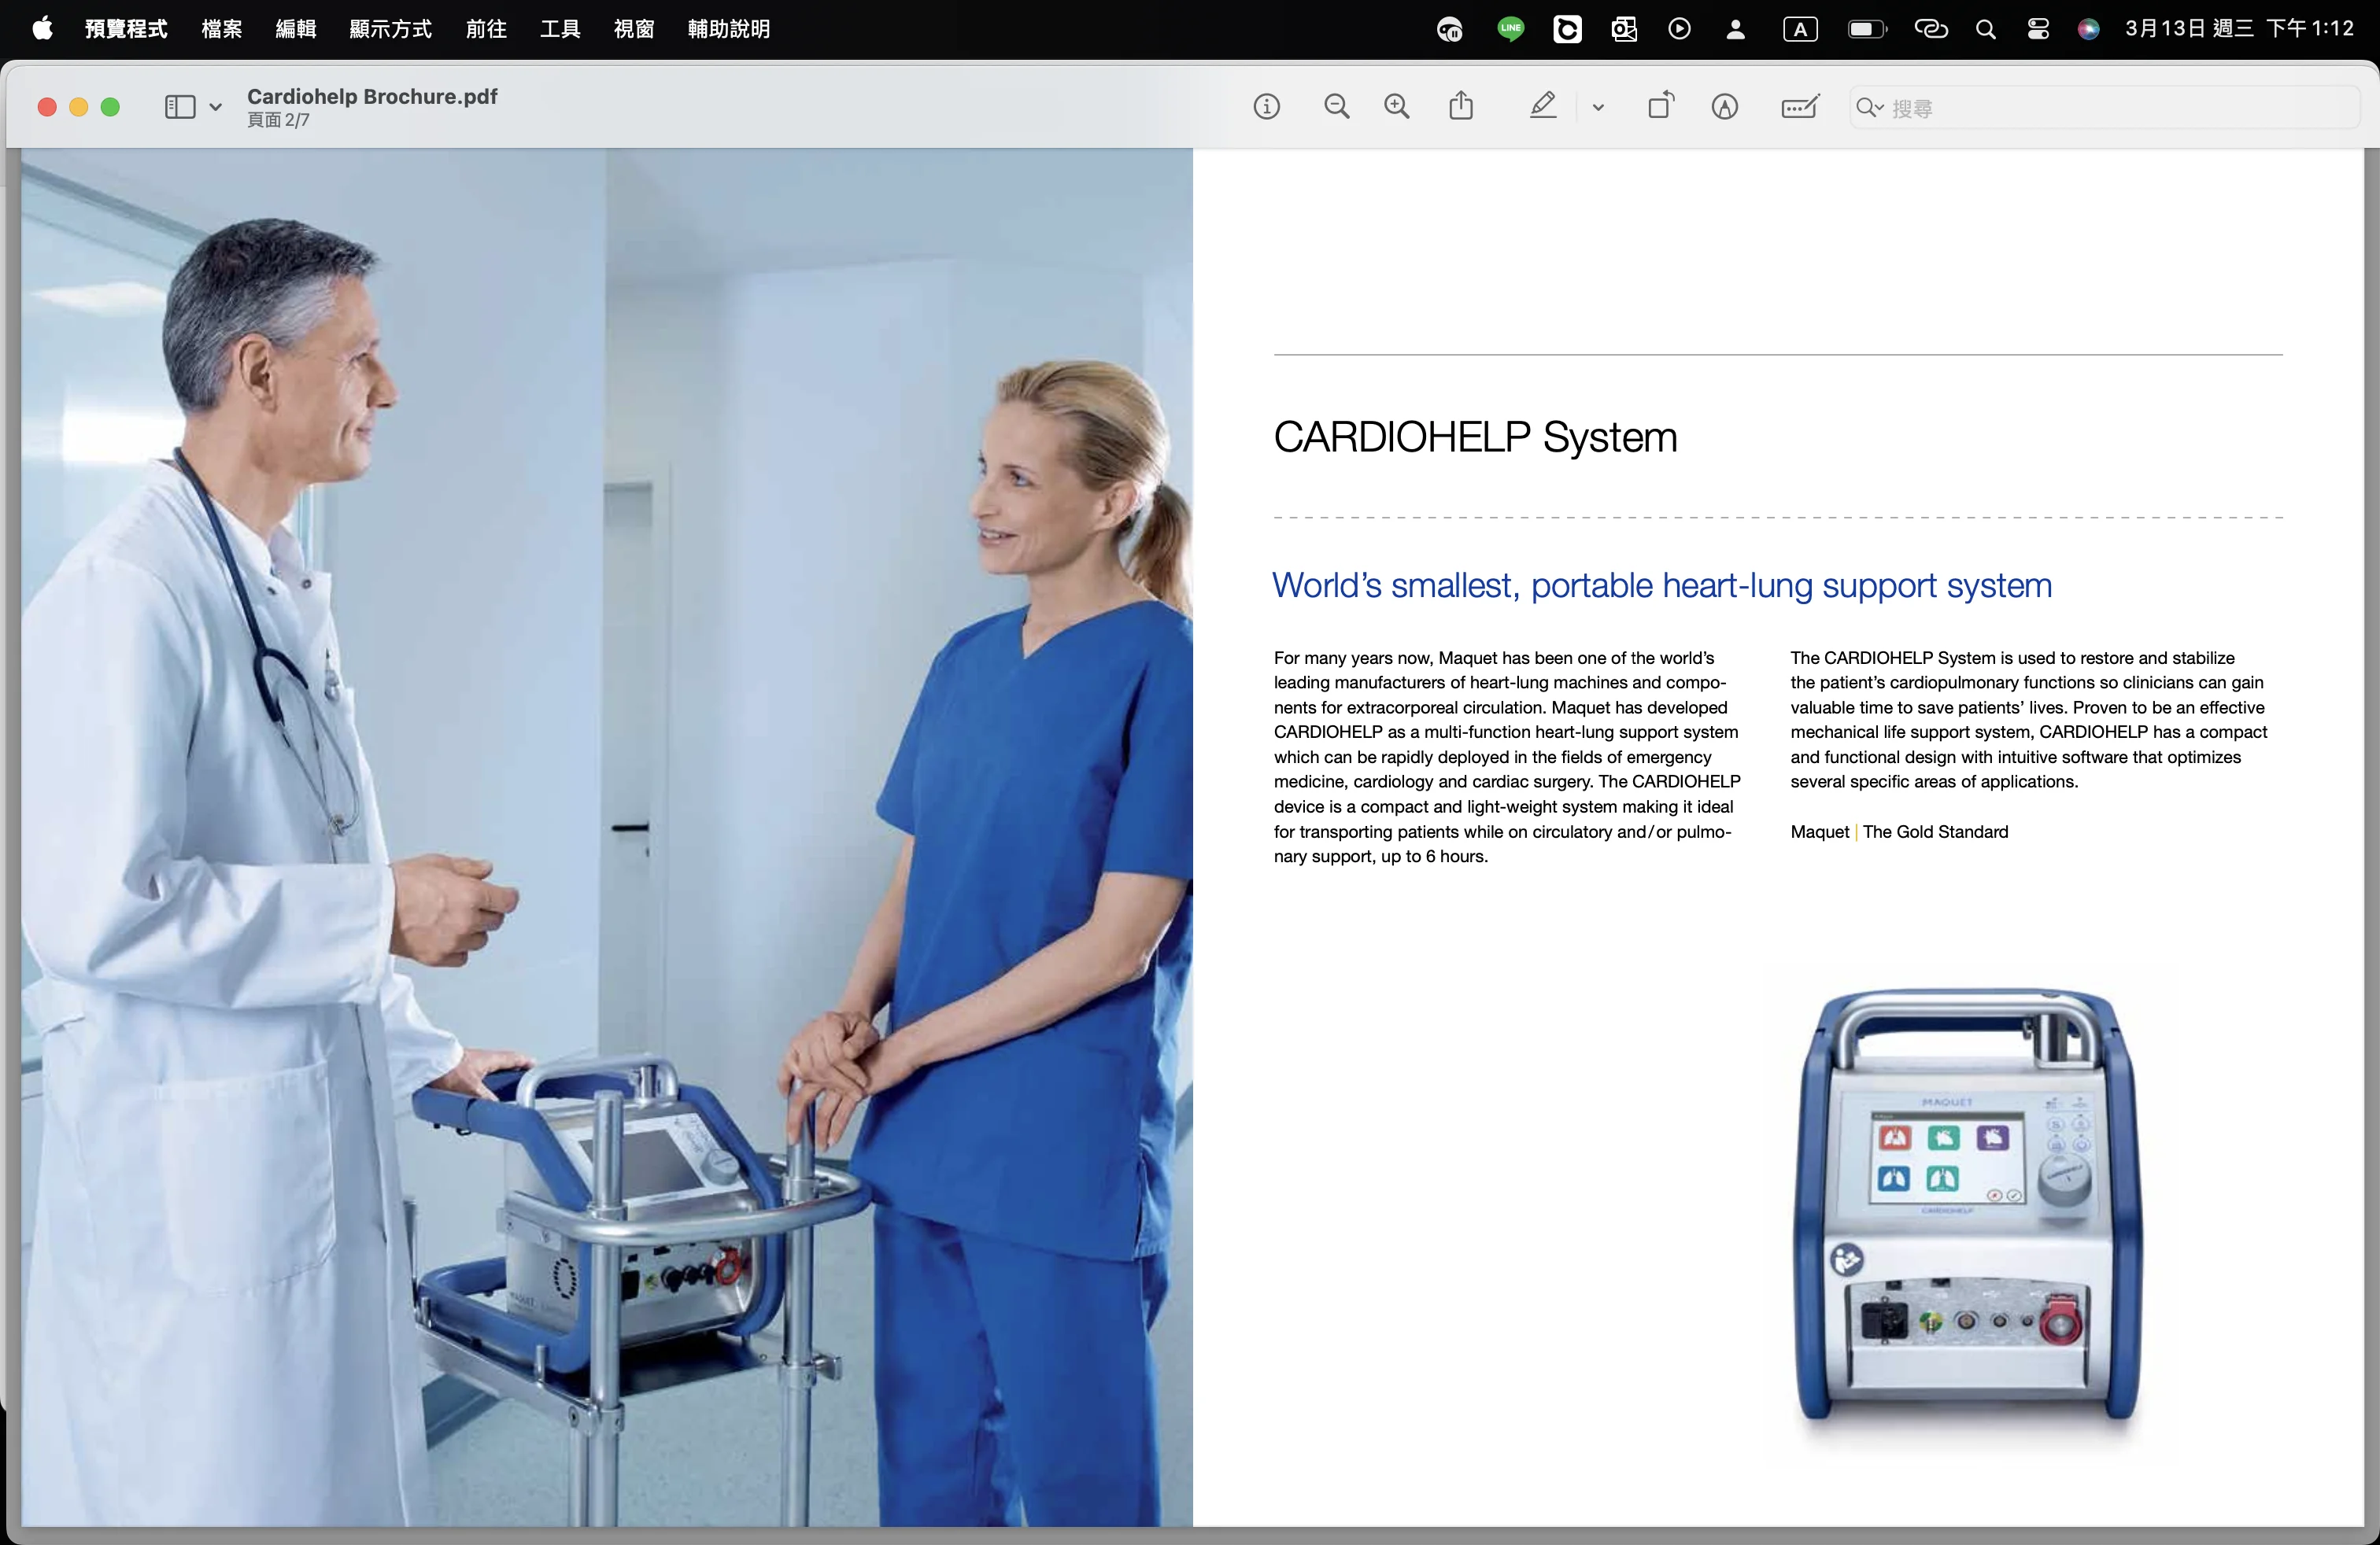Viewport: 2380px width, 1545px height.
Task: Click the user silhouette menu bar icon
Action: [1736, 29]
